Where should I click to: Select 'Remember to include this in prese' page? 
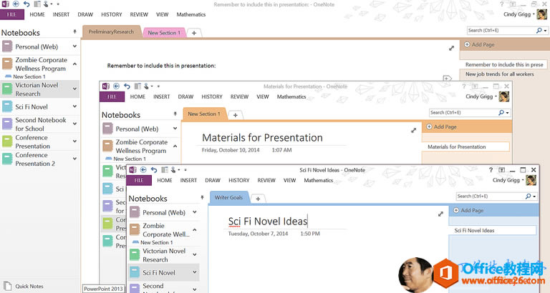[503, 65]
